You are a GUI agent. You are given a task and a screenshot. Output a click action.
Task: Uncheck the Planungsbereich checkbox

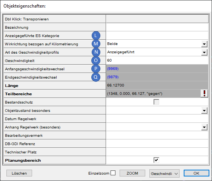tap(156, 160)
